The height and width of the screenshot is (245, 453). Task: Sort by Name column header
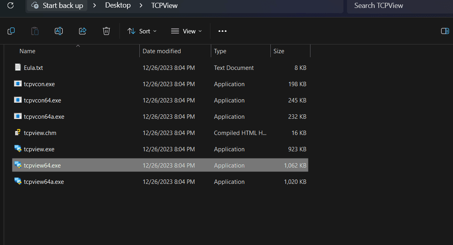(x=27, y=51)
